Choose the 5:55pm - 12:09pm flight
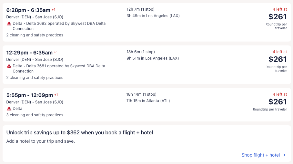The width and height of the screenshot is (293, 164). [30, 95]
